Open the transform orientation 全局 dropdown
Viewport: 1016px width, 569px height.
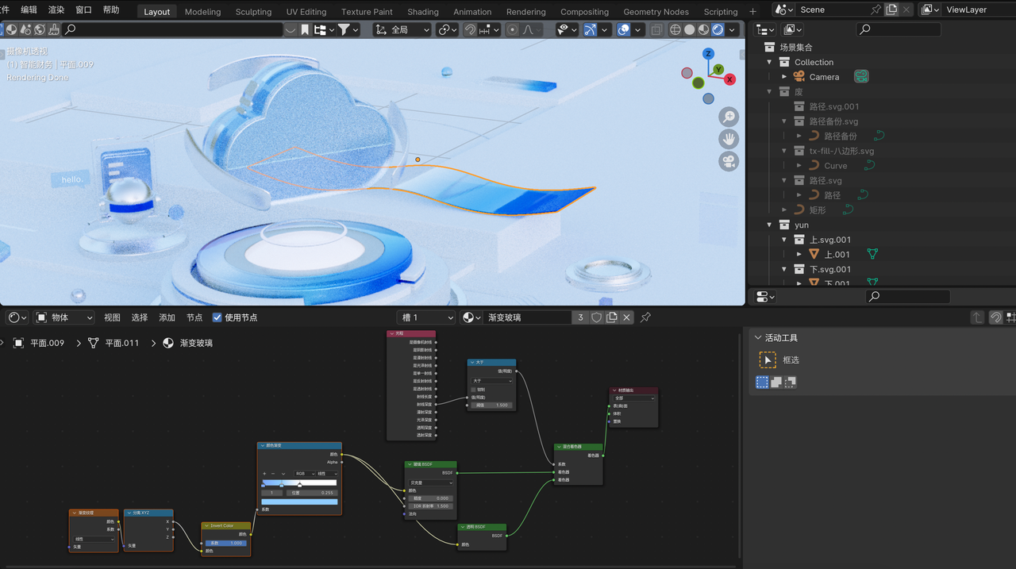pos(402,29)
